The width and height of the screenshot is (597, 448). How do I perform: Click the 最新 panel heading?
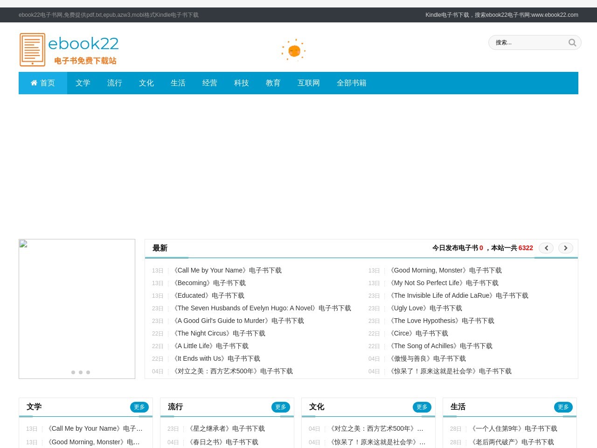[x=160, y=248]
